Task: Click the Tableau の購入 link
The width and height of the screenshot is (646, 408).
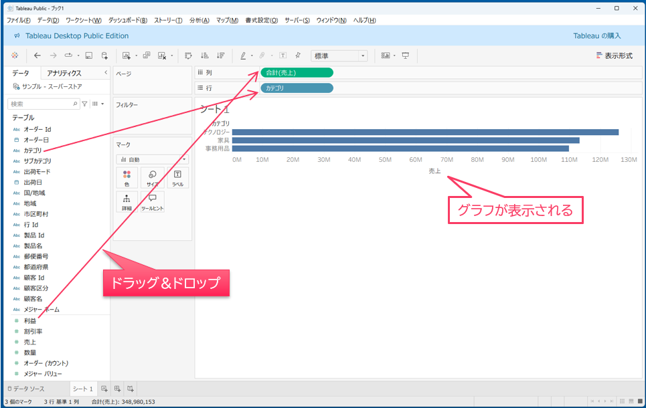Action: coord(597,35)
